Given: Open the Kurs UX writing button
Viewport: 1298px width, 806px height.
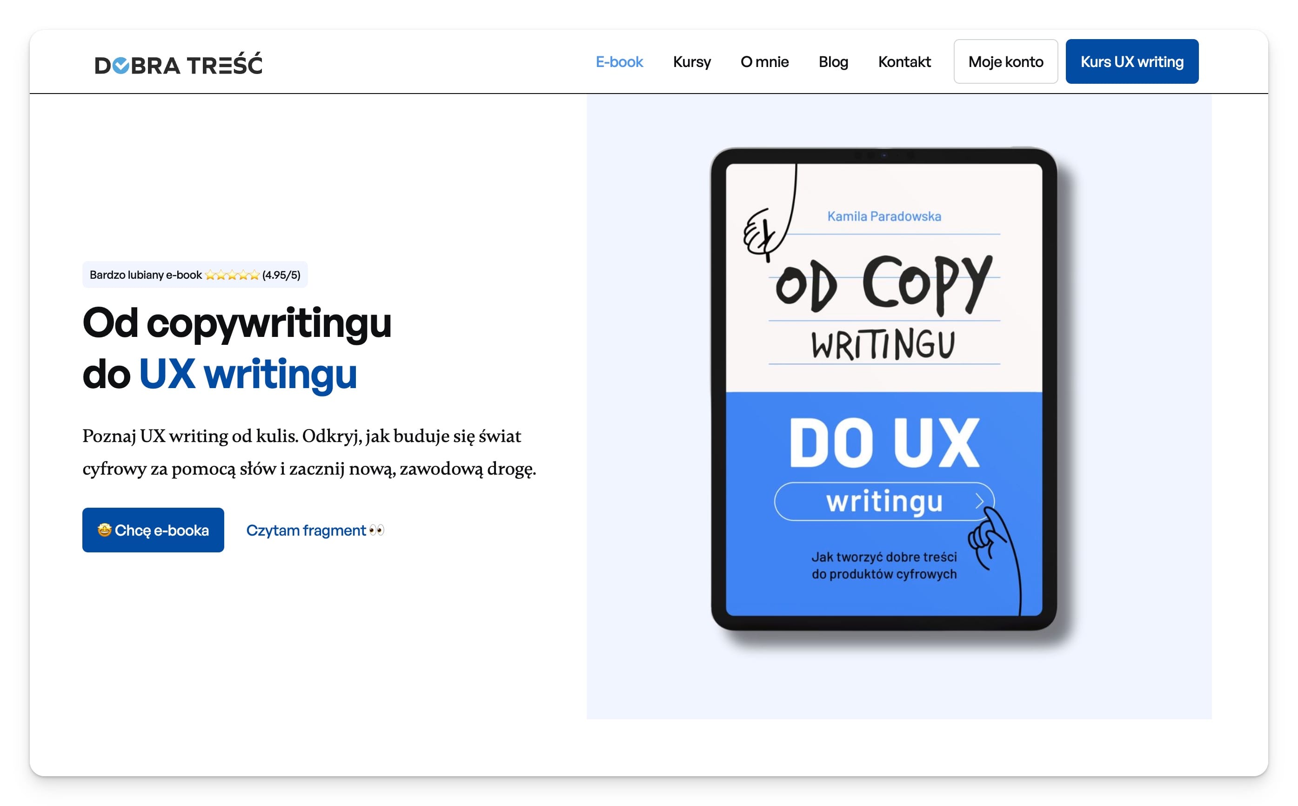Looking at the screenshot, I should click(x=1132, y=61).
